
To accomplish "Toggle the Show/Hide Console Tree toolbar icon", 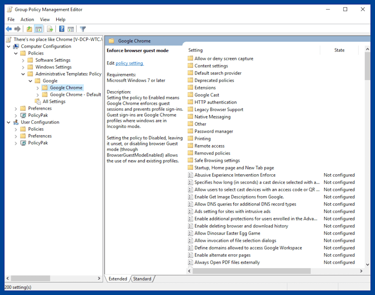I will coord(38,28).
